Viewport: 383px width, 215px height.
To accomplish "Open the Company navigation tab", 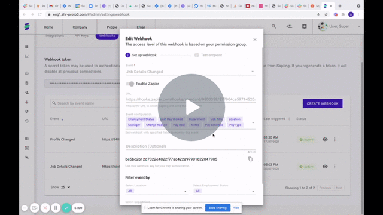I will 80,27.
